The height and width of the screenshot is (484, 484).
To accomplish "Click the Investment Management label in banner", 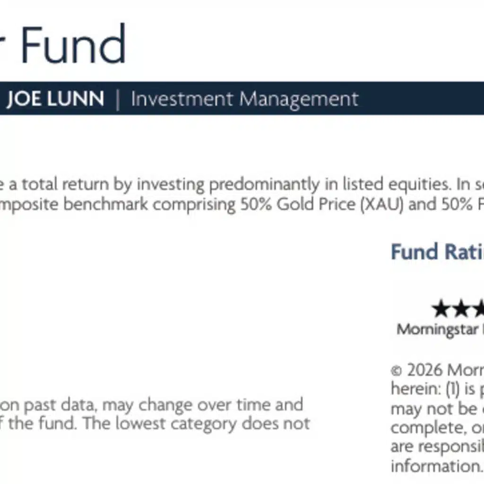I will click(244, 99).
